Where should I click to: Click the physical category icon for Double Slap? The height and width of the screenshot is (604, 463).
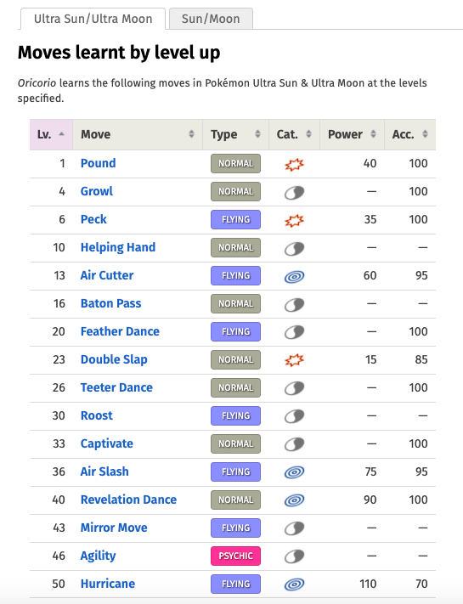(294, 360)
